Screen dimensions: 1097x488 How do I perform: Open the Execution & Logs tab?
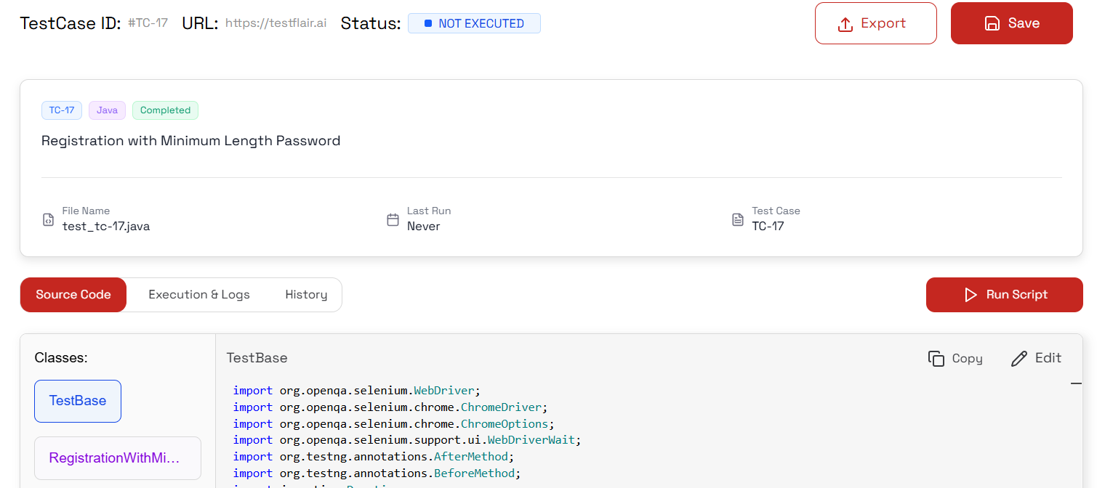click(199, 295)
